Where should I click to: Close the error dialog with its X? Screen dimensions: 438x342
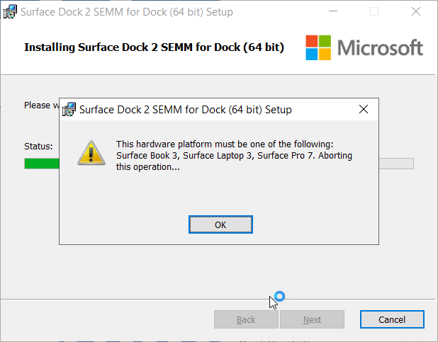(364, 110)
